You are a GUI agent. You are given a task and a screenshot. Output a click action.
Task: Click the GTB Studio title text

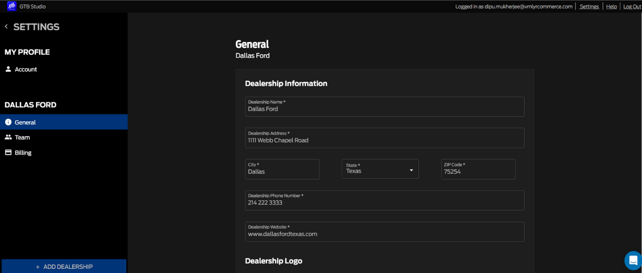tap(33, 7)
